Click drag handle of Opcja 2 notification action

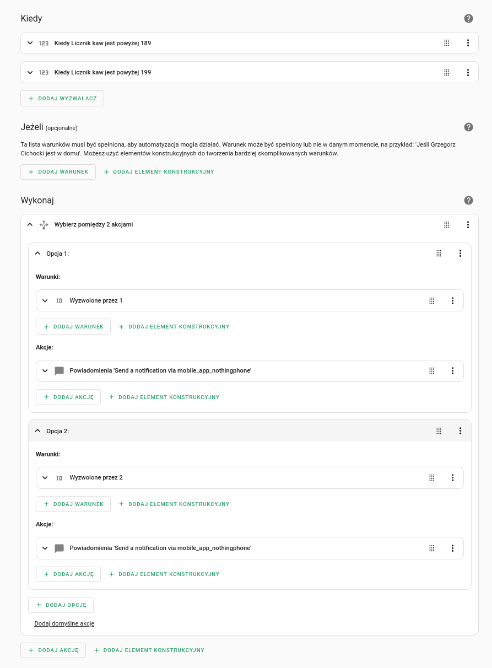432,548
